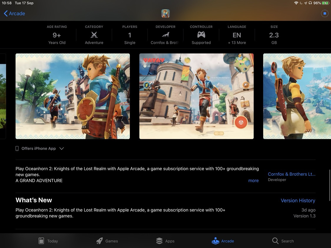
Task: Tap the vertical scroll indicator at right edge
Action: (x=330, y=185)
